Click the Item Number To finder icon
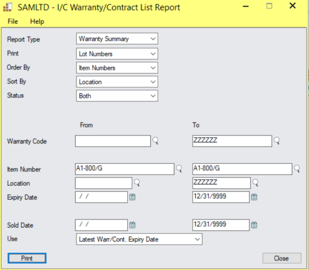Image resolution: width=309 pixels, height=270 pixels. click(297, 169)
